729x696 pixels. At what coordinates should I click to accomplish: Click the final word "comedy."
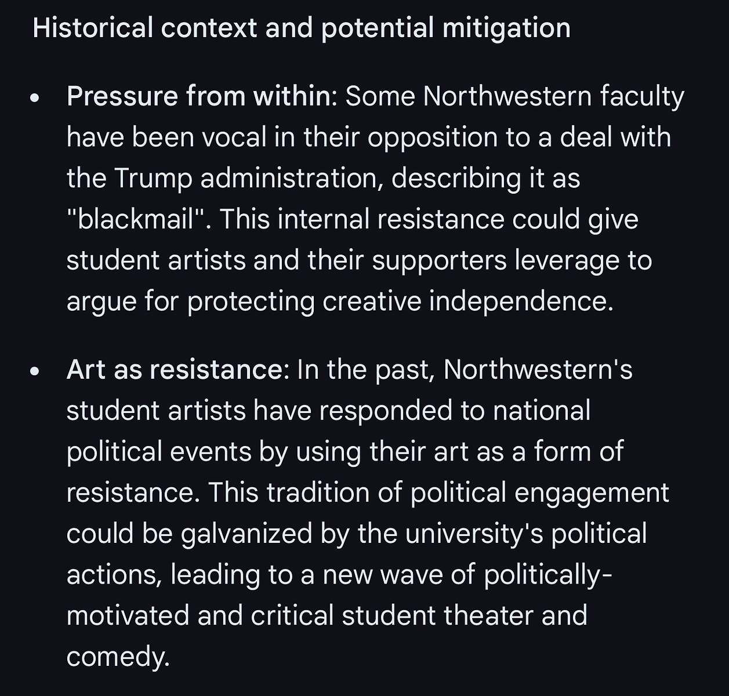pos(118,657)
